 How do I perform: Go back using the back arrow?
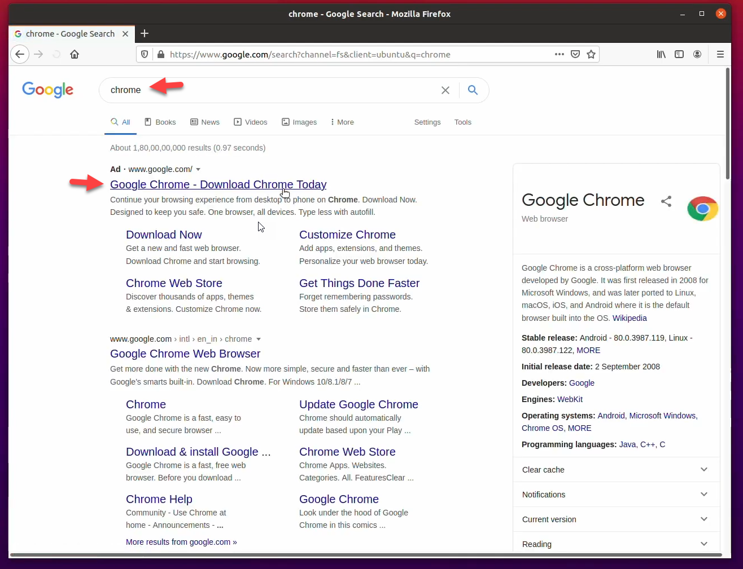coord(20,54)
